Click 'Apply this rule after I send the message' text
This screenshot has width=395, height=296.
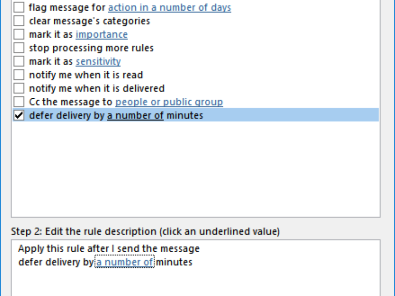coord(109,248)
